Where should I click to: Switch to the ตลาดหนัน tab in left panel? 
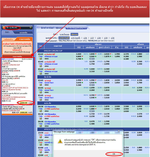[x=23, y=32]
